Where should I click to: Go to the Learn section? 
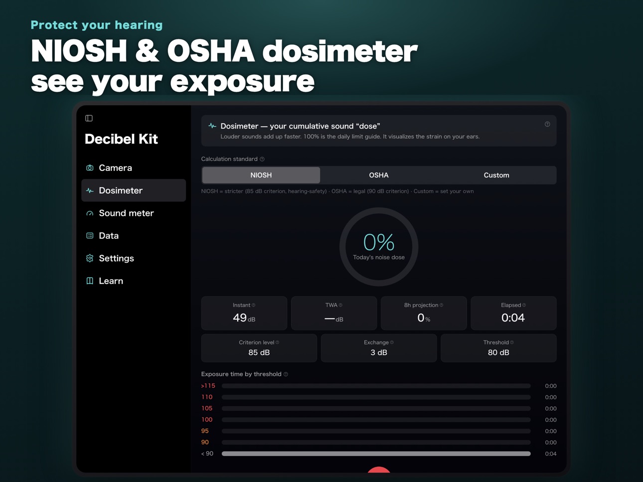(134, 281)
